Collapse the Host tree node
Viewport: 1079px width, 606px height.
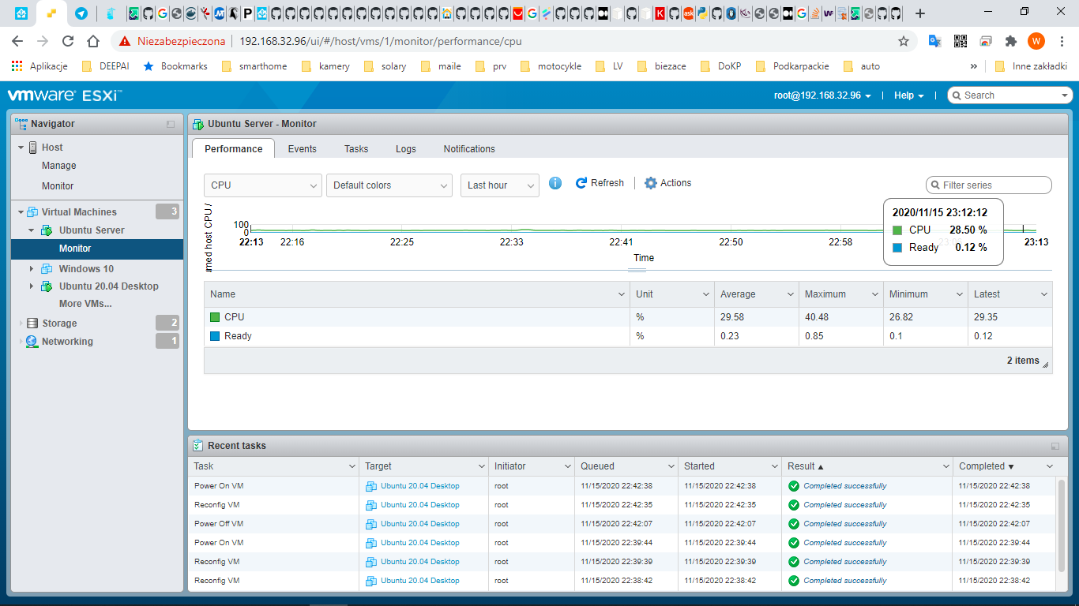click(x=21, y=148)
